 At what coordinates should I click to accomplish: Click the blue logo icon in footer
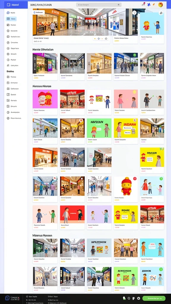7,298
